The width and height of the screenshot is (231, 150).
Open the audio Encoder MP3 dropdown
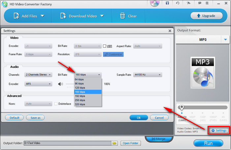(x=38, y=84)
